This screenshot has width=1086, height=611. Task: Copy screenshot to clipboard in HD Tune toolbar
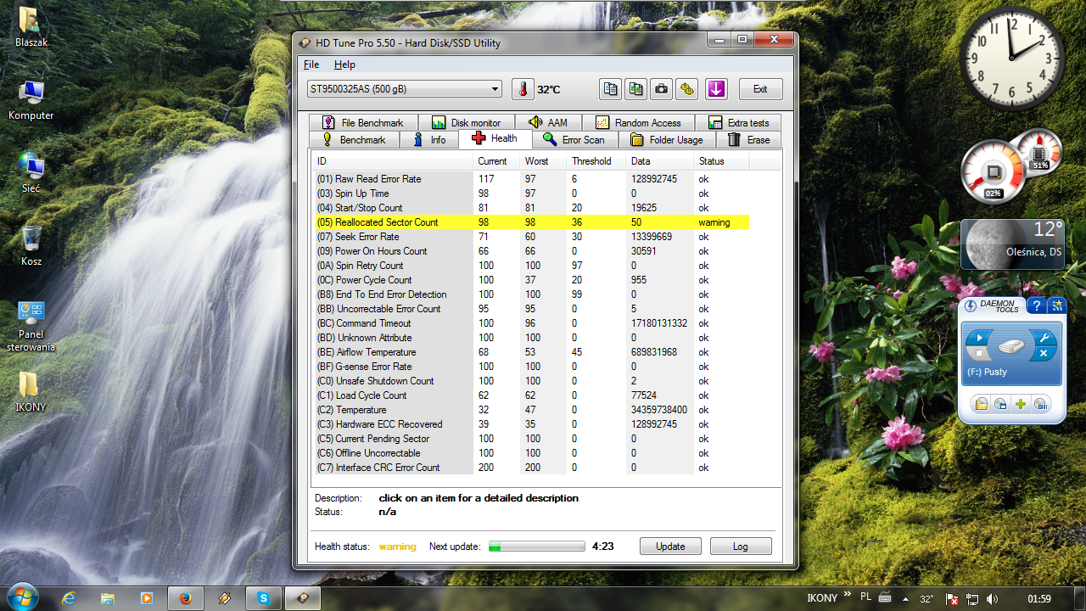click(635, 89)
